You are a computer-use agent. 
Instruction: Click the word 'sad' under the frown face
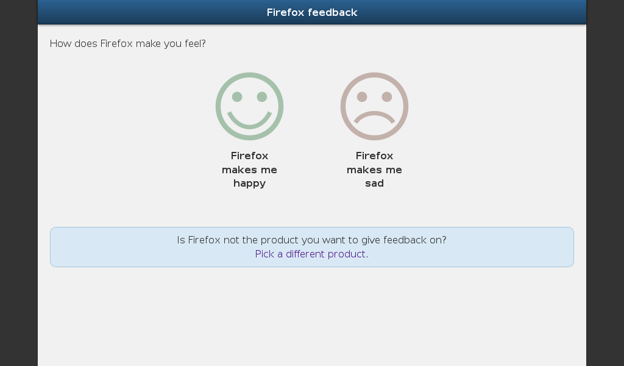375,183
